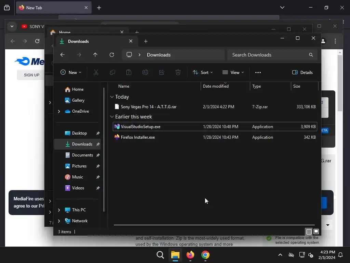Select the Downloads Explorer tab

96,41
